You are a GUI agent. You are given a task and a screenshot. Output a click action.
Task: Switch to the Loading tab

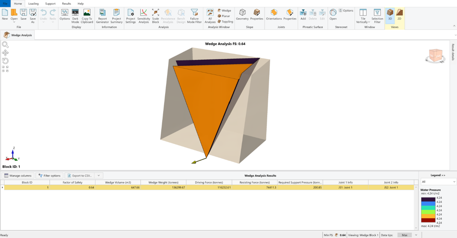[x=33, y=4]
